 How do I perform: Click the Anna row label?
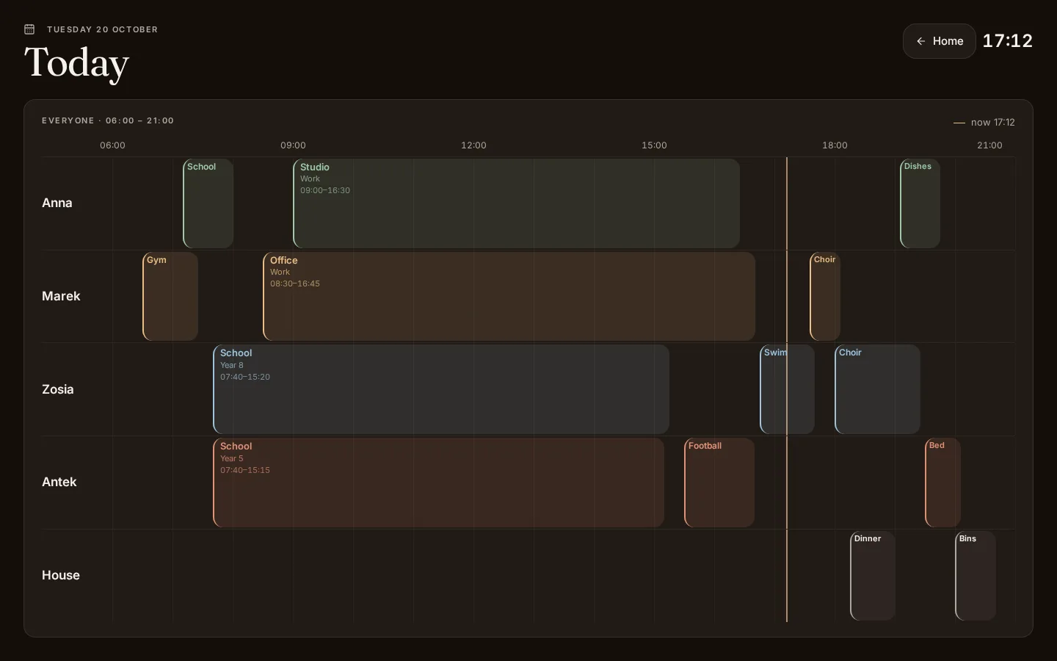(x=57, y=203)
